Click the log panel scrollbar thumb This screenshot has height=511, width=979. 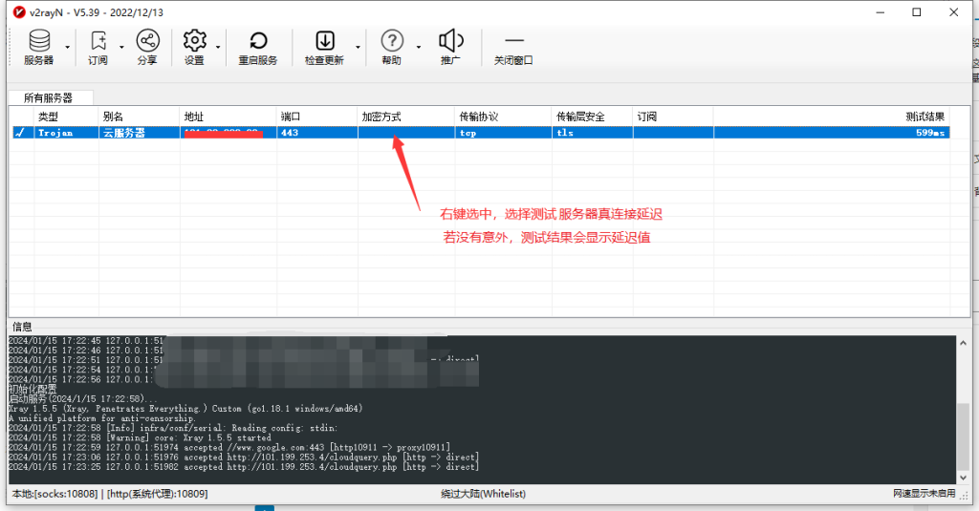pos(963,435)
